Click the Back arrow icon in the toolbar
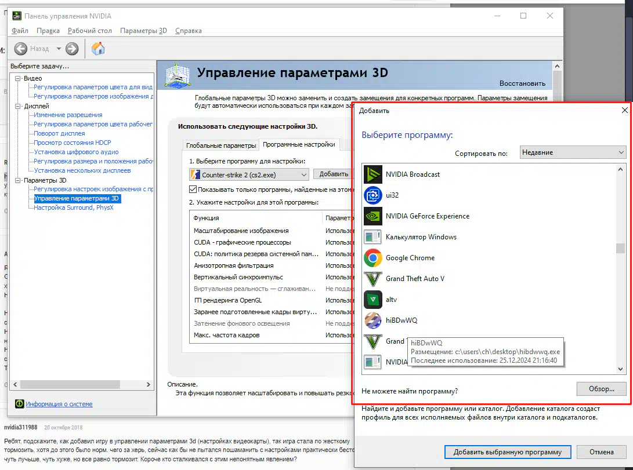The width and height of the screenshot is (633, 470). tap(20, 49)
